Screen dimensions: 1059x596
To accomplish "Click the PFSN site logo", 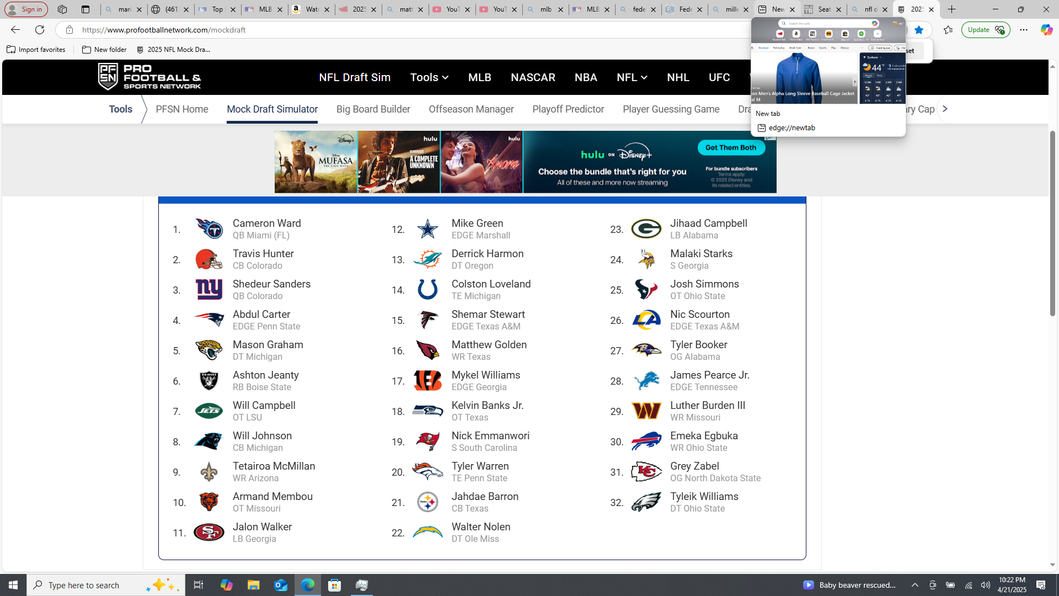I will [149, 77].
